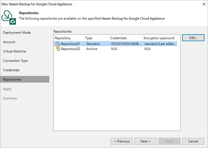
Task: Go to the Account step
Action: [x=9, y=42]
